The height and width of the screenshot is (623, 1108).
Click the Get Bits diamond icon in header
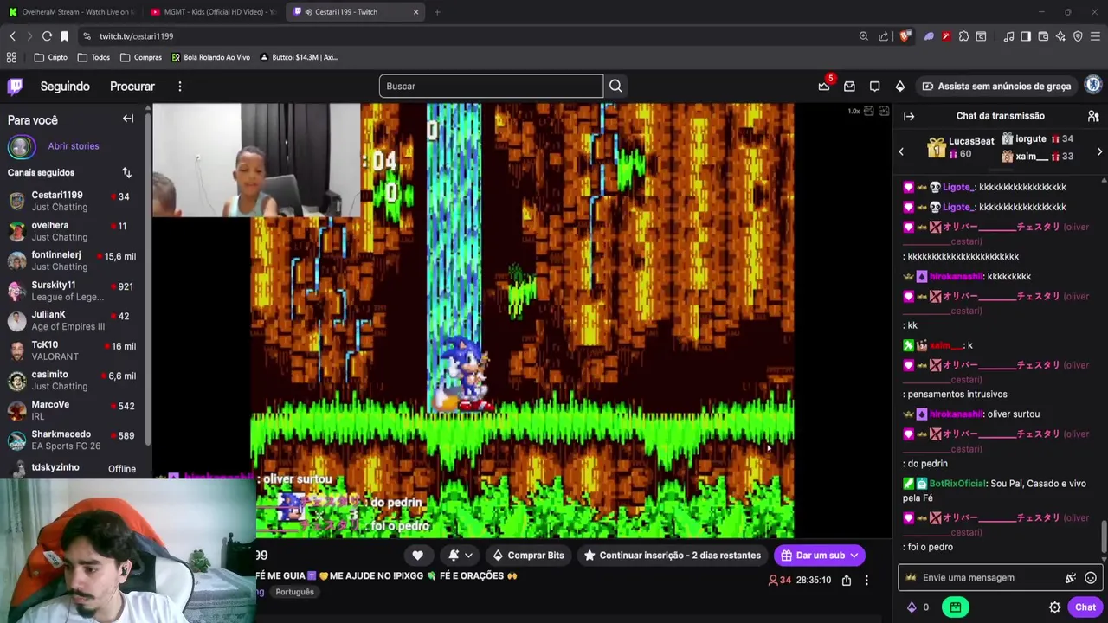[900, 86]
